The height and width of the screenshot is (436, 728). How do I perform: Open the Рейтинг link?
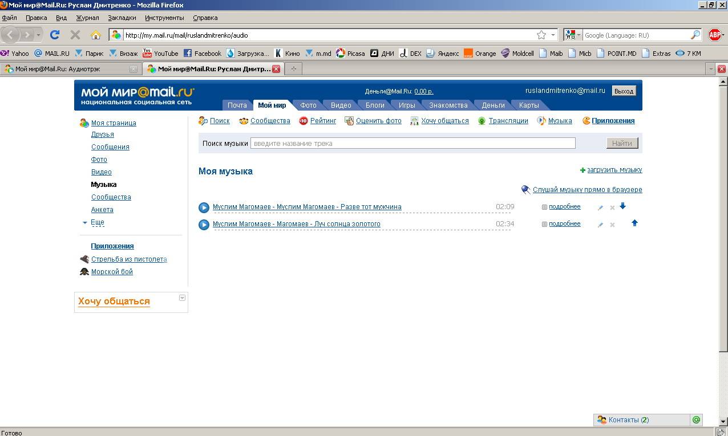(323, 121)
